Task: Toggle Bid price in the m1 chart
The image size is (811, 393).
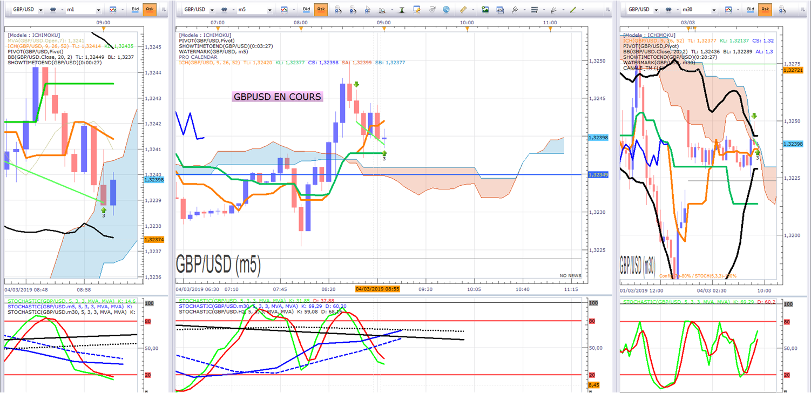Action: 134,9
